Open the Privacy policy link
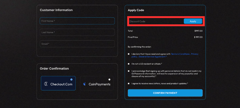 tap(165, 55)
